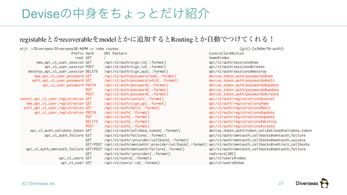The image size is (347, 195).
Task: Click the '/api/v1/auth/sign_out(.:format)' URI
Action: tap(136, 71)
